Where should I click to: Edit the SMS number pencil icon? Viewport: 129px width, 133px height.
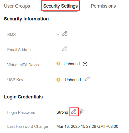click(65, 34)
